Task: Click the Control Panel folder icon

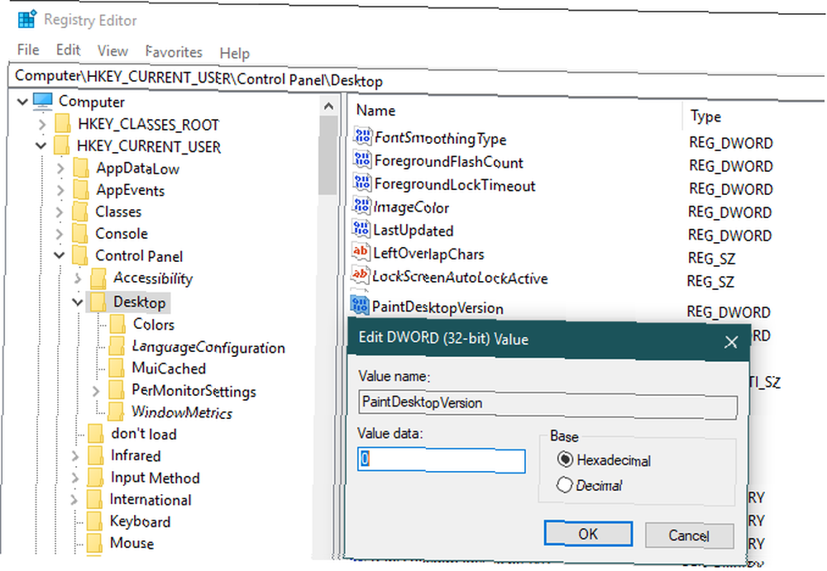Action: coord(80,255)
